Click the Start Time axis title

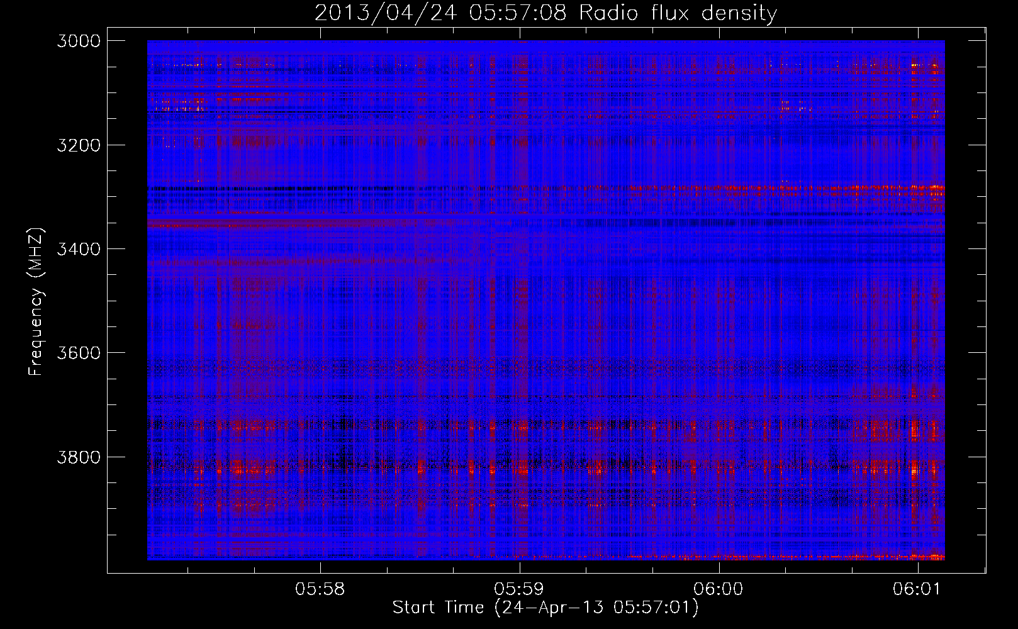point(545,608)
